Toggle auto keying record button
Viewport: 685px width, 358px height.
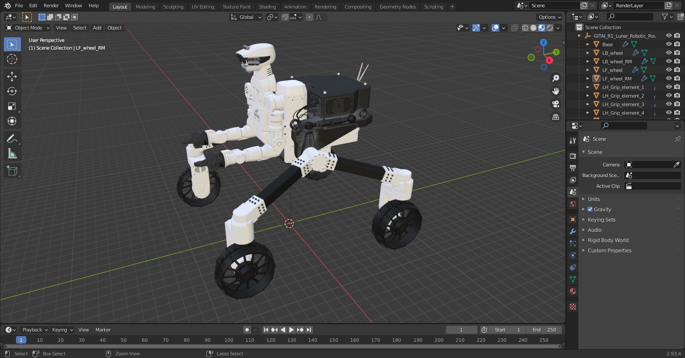coord(247,330)
